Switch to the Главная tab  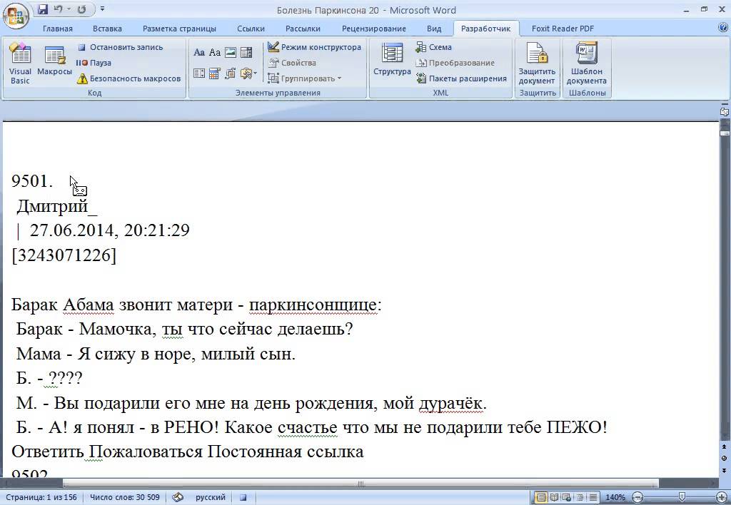(58, 29)
